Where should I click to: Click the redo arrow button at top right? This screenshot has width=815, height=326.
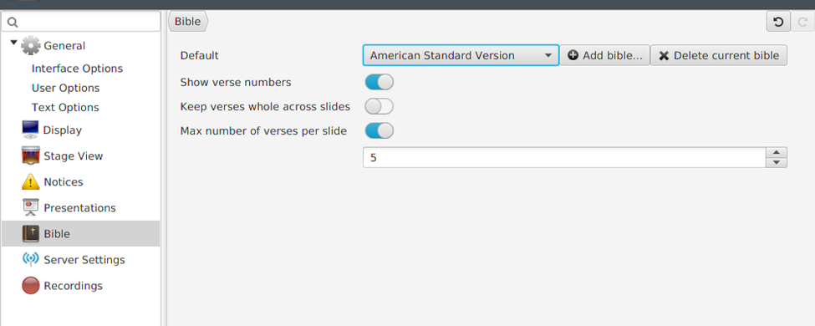(802, 22)
